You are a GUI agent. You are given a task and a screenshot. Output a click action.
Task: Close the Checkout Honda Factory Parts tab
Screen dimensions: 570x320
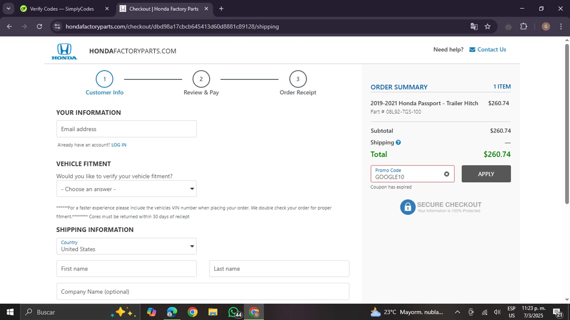[206, 9]
